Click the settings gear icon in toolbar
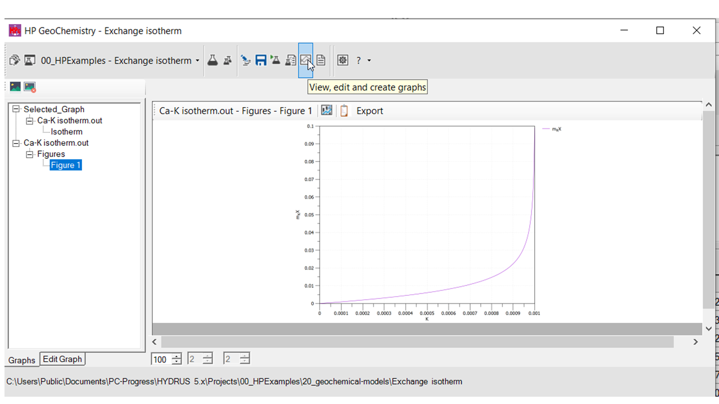 [x=343, y=60]
